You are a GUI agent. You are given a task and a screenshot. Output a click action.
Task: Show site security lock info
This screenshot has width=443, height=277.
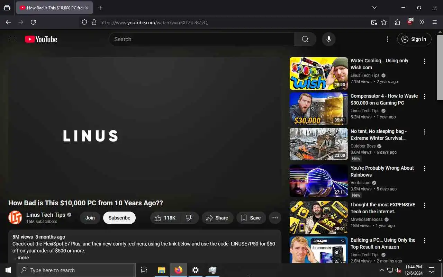click(x=94, y=23)
